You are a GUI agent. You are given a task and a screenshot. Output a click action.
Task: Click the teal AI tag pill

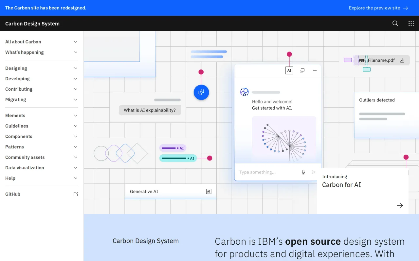[178, 158]
